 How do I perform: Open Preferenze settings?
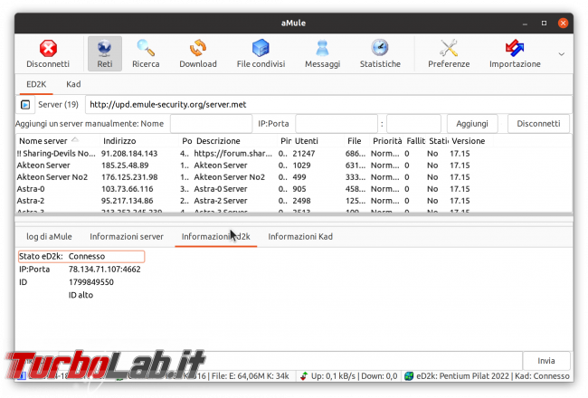(x=449, y=53)
